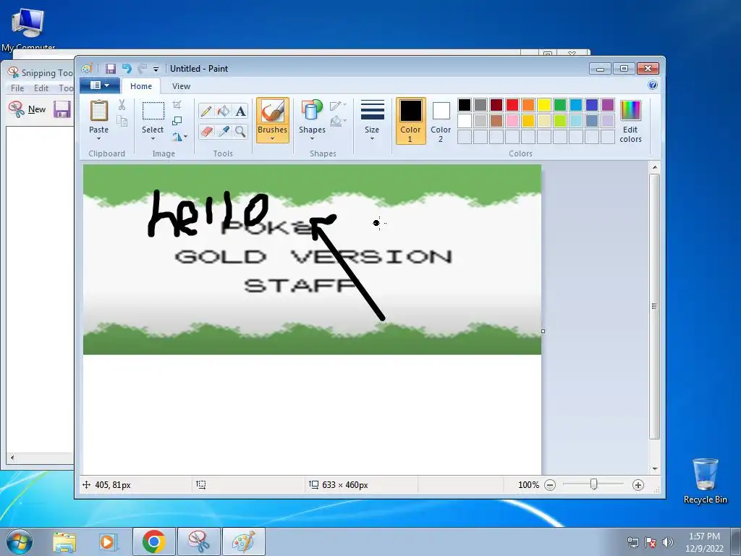Click the Undo arrow in quick access toolbar
The height and width of the screenshot is (556, 741).
click(x=127, y=69)
